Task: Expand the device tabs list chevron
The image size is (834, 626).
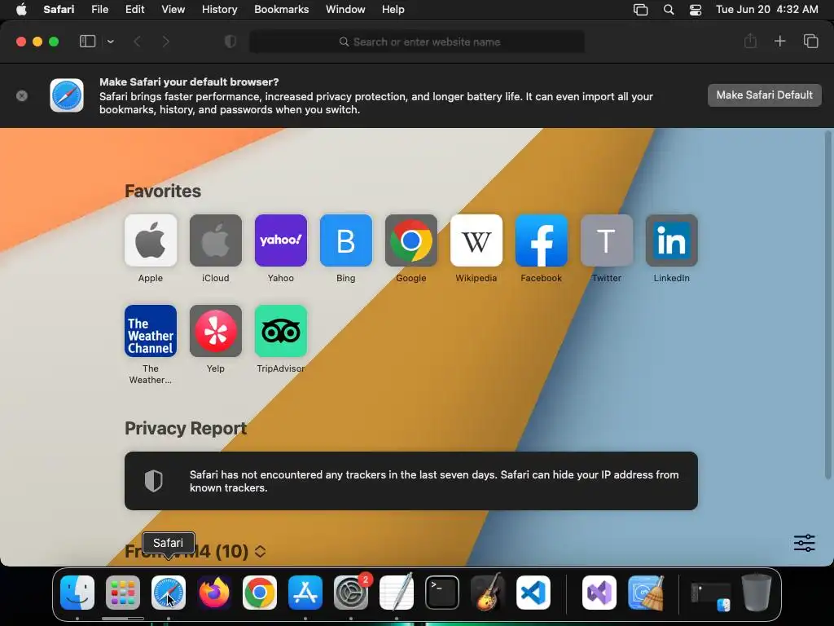Action: [260, 552]
